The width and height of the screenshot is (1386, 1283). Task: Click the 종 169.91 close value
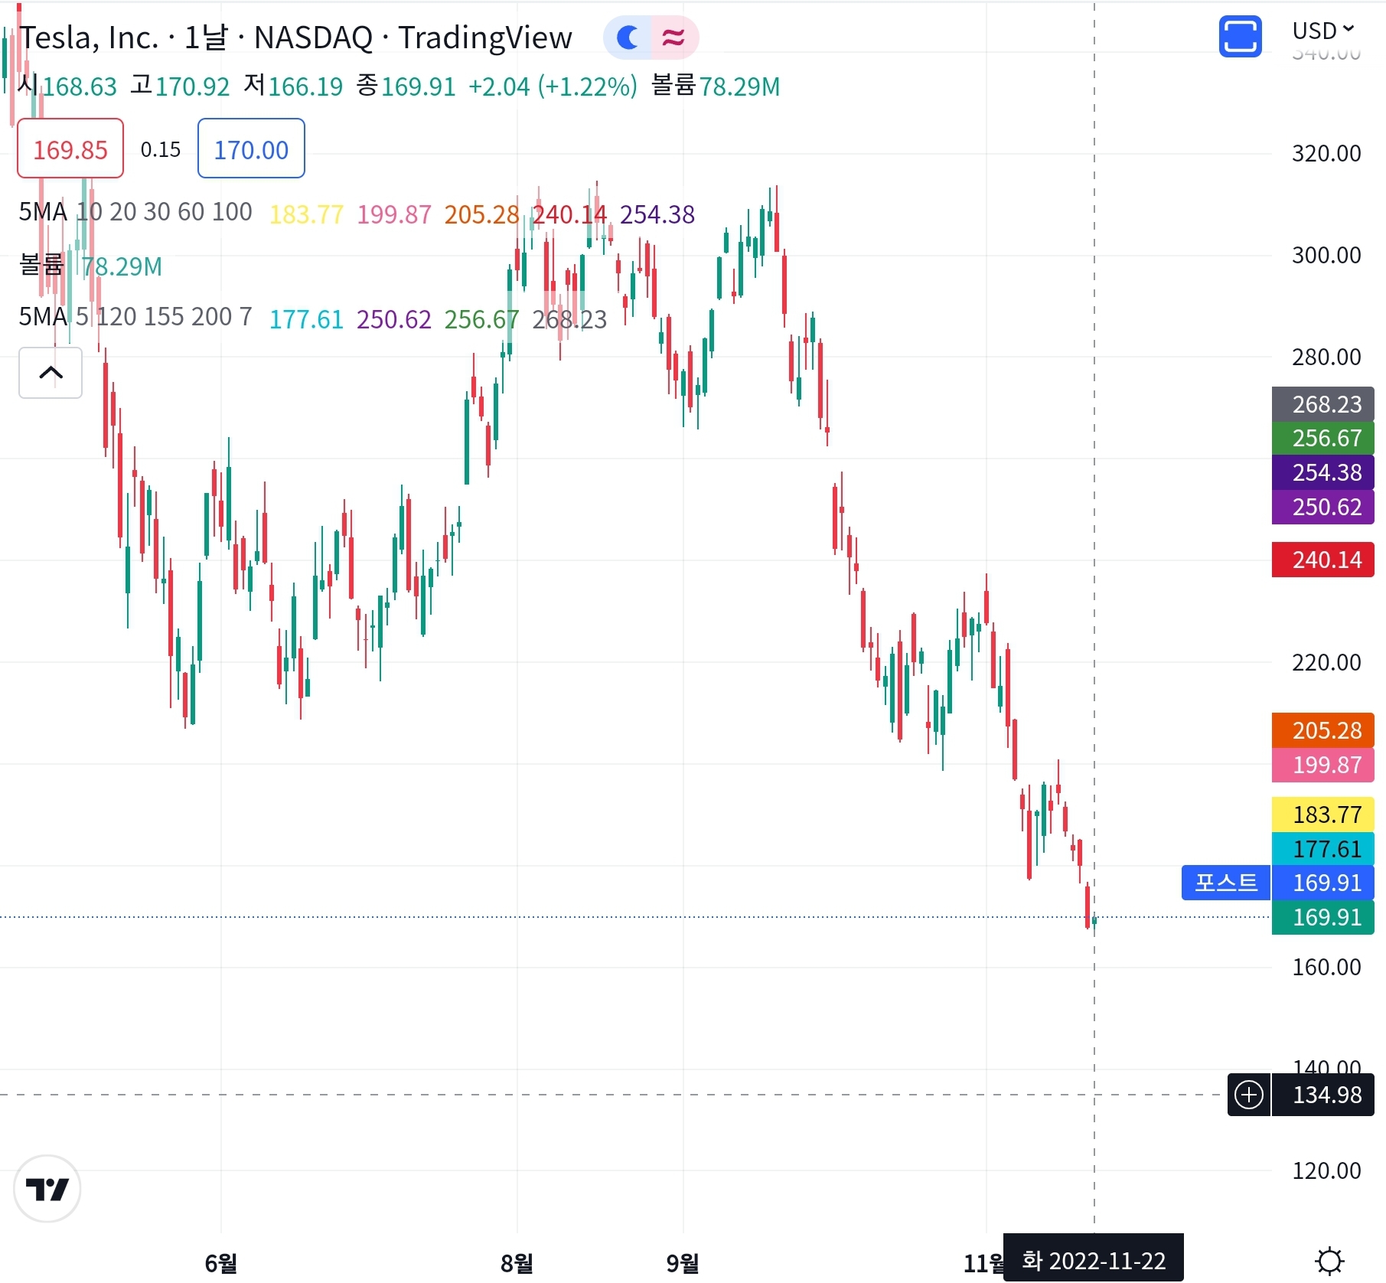tap(406, 87)
